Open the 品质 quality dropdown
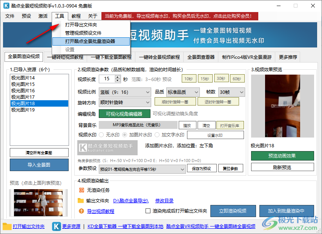Viewport: 322px width, 234px height. click(x=182, y=92)
